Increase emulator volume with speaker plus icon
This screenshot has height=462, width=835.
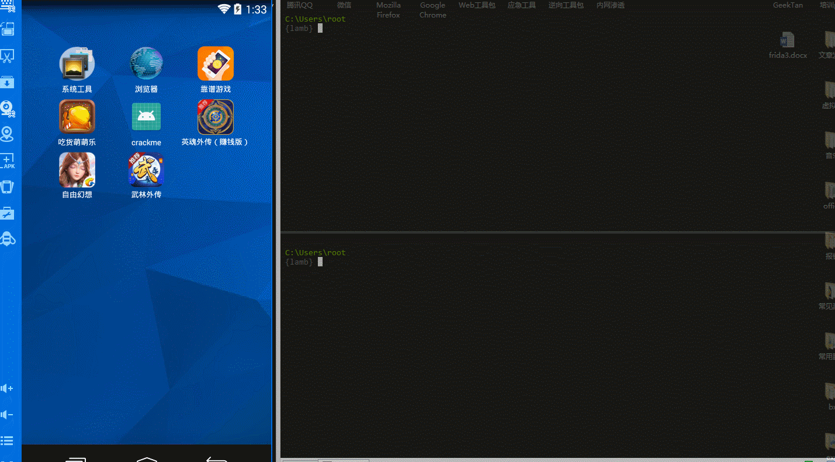click(x=8, y=388)
